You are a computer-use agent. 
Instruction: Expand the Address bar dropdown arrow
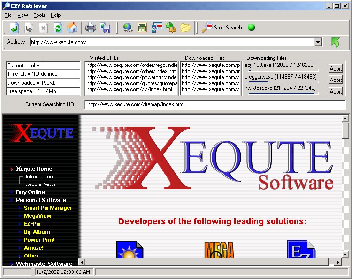coord(318,42)
